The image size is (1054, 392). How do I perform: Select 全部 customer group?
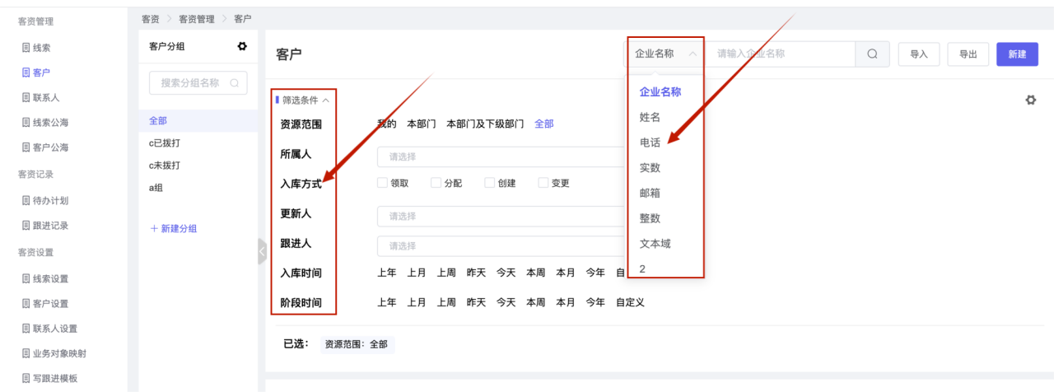pyautogui.click(x=198, y=121)
